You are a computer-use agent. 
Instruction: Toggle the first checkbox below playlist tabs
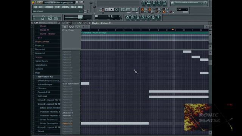[x=64, y=30]
